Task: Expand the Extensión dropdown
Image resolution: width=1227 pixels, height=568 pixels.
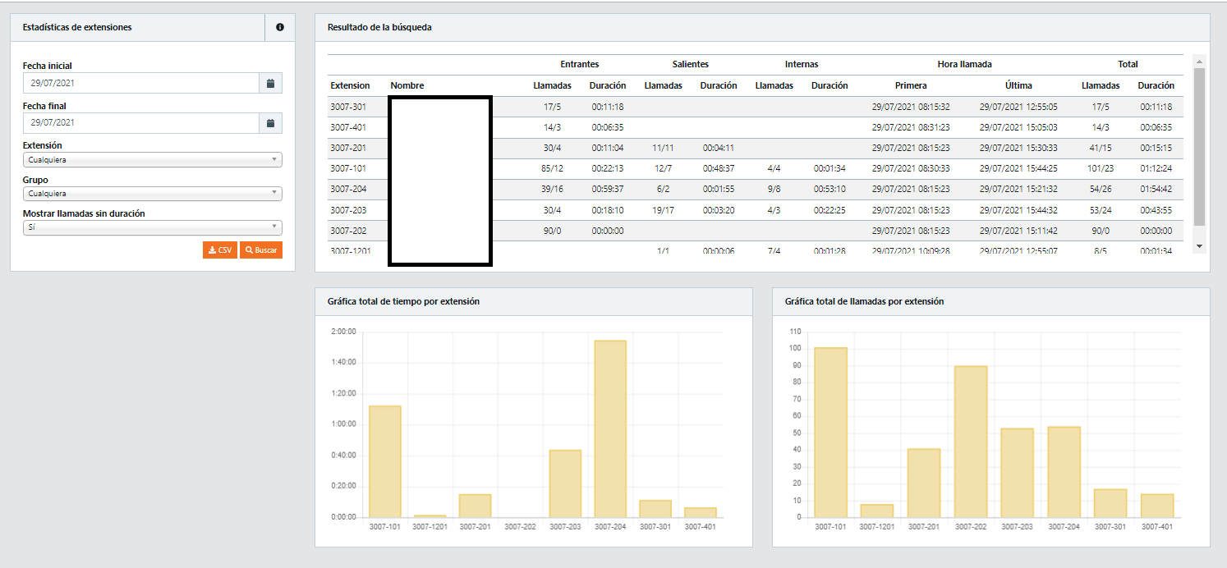Action: click(153, 160)
